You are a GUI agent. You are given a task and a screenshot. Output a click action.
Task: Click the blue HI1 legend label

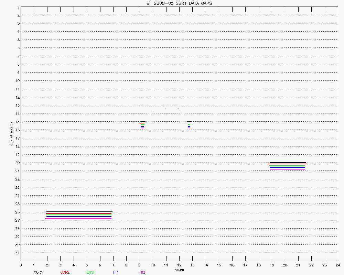click(116, 272)
